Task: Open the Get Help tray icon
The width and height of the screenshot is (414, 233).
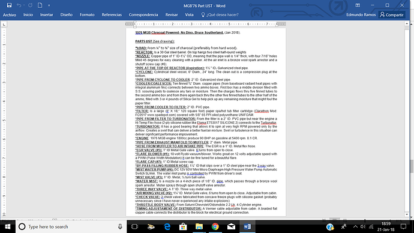Action: 330,226
